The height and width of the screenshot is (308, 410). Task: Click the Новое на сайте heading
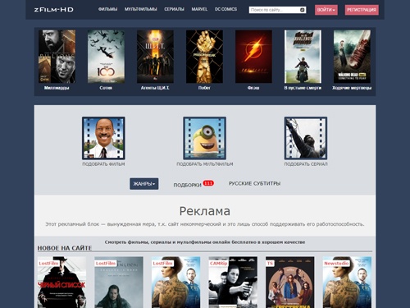tap(65, 248)
